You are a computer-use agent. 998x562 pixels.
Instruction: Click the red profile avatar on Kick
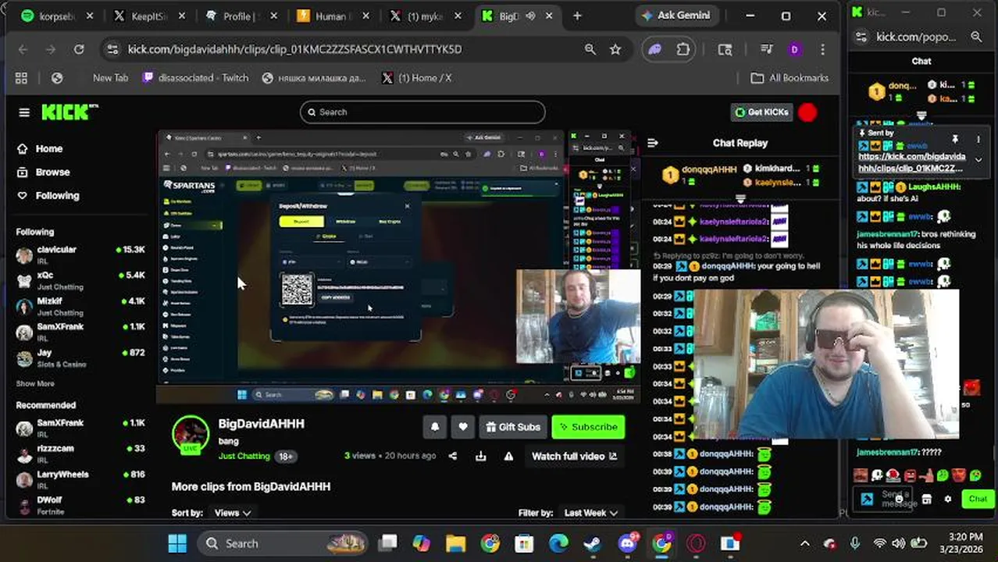[x=807, y=112]
